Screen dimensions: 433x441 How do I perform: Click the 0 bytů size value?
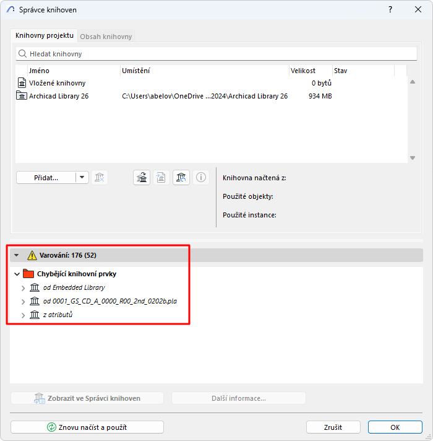(322, 83)
